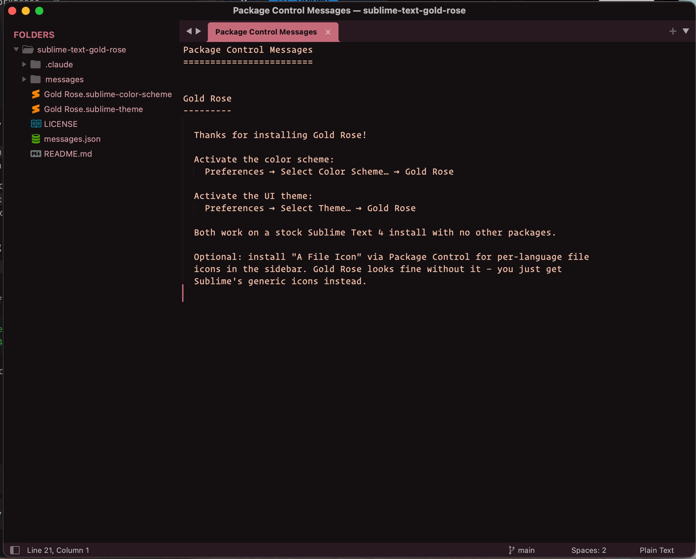Click the messages folder icon
The width and height of the screenshot is (696, 559).
tap(36, 79)
